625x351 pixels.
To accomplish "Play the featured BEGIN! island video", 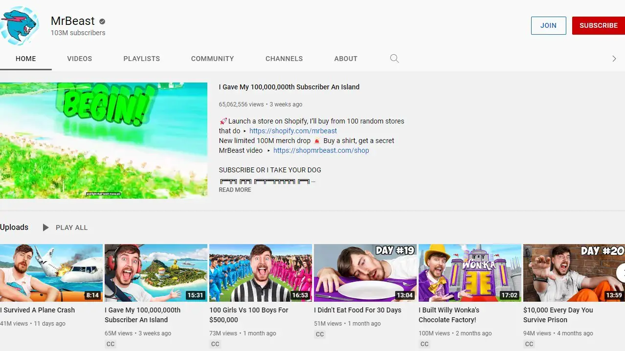I will [104, 141].
